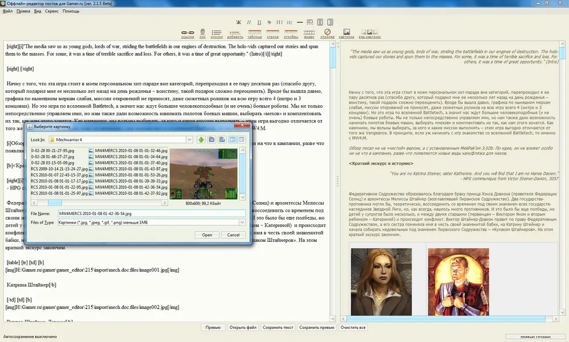Switch the file dialog to List view
The width and height of the screenshot is (569, 342).
(233, 139)
